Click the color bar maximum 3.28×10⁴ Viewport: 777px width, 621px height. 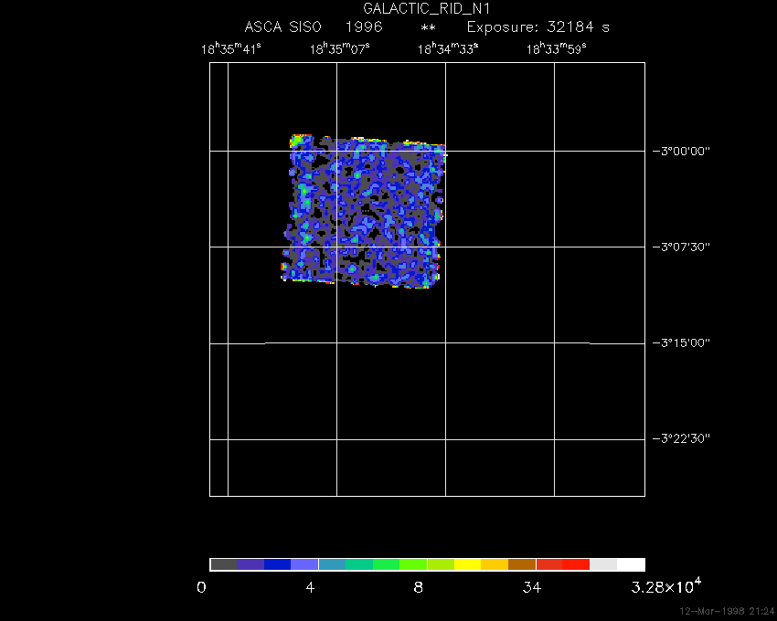tap(666, 585)
